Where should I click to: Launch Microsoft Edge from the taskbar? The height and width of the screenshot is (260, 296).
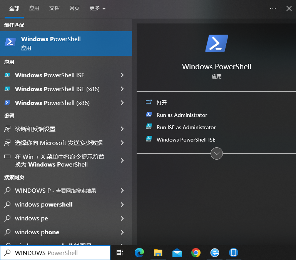coord(139,252)
